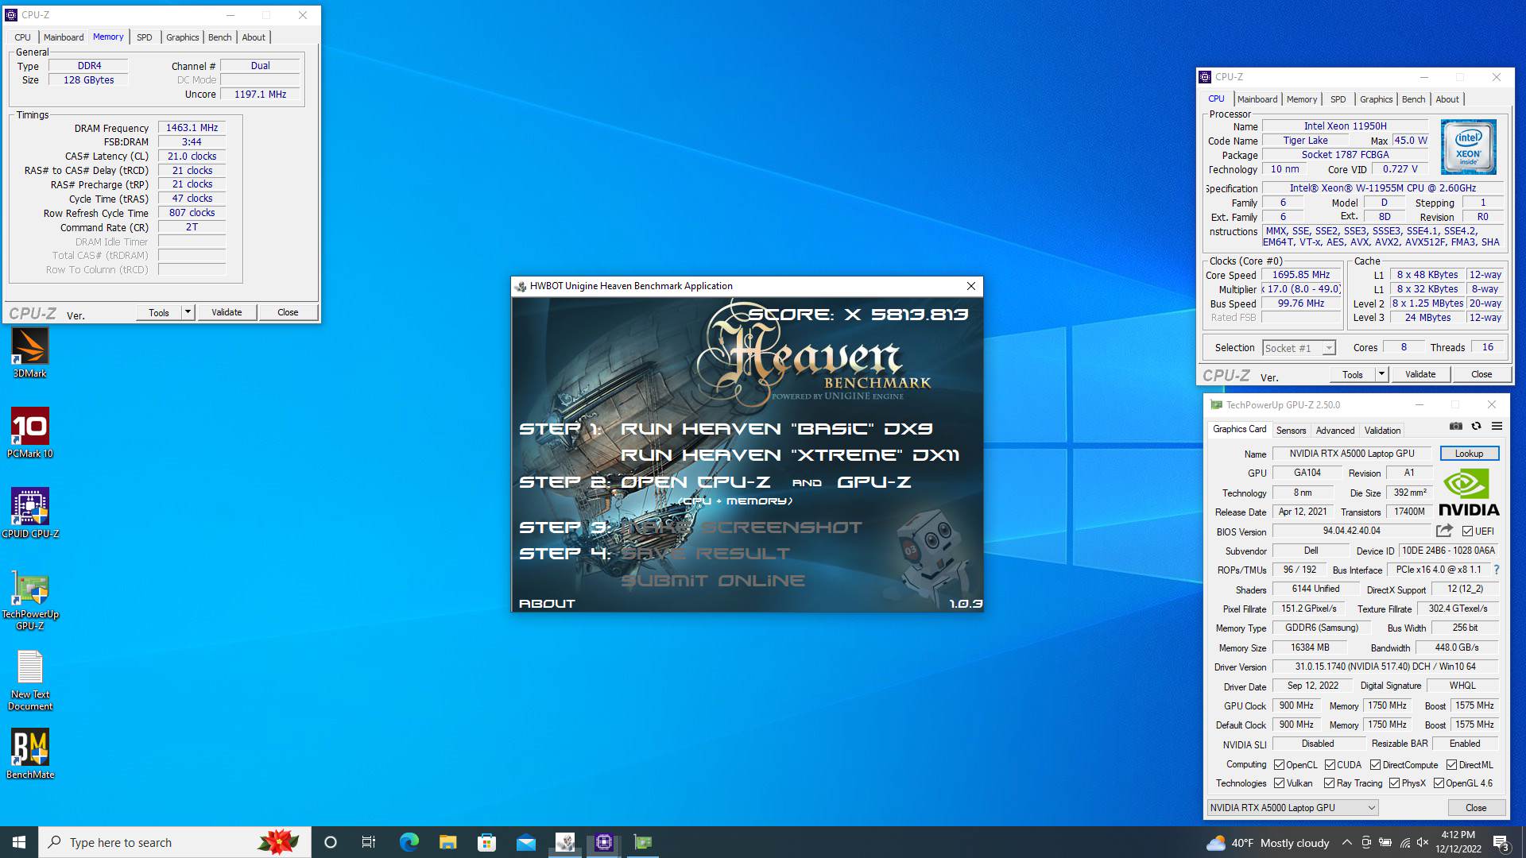Open the TechPowerUp GPU-Z desktop shortcut
This screenshot has width=1526, height=858.
pyautogui.click(x=30, y=600)
